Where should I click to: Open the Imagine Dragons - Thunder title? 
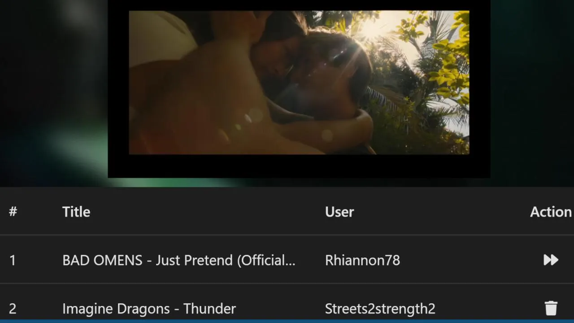(149, 309)
